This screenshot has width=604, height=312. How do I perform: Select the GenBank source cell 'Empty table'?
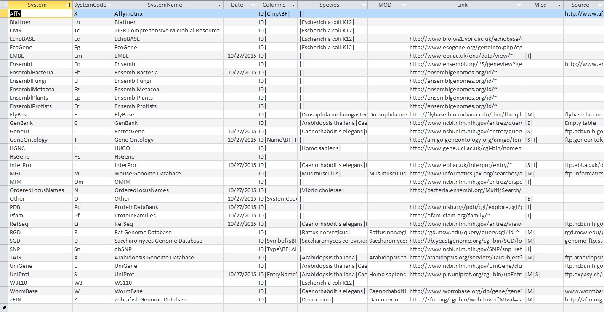click(x=584, y=123)
